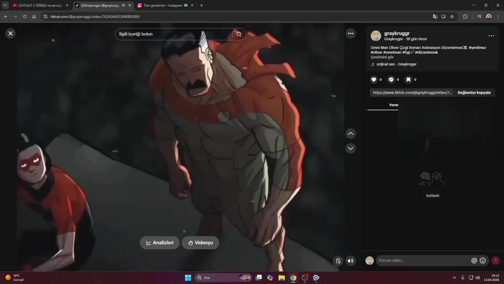
Task: Insert mention with @ icon
Action: coord(474,260)
